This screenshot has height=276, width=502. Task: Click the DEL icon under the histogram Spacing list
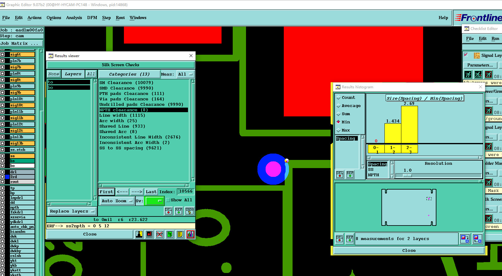click(x=340, y=174)
